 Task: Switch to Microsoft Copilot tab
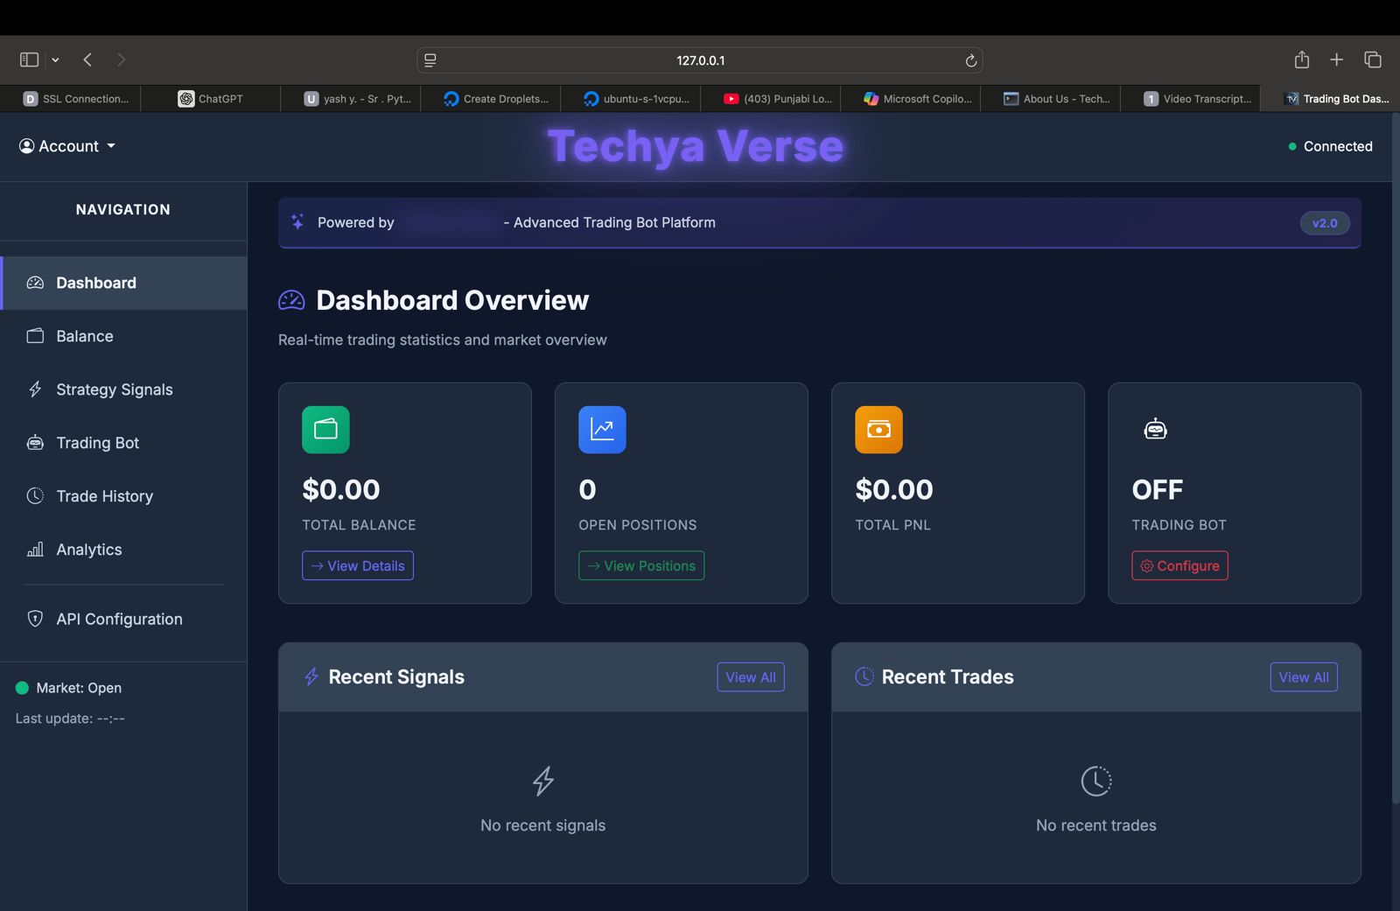(917, 99)
